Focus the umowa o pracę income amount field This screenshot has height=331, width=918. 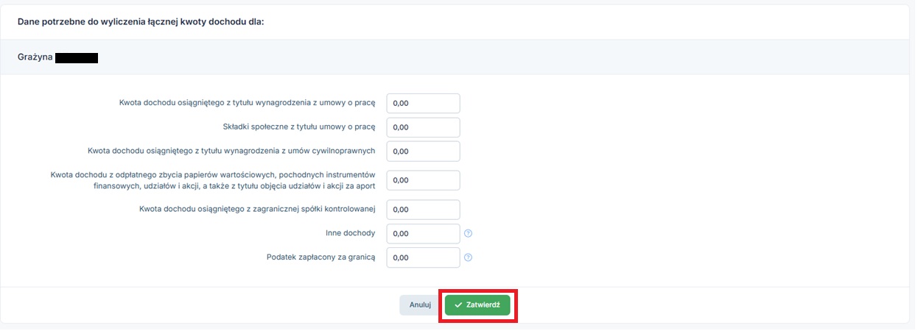423,104
